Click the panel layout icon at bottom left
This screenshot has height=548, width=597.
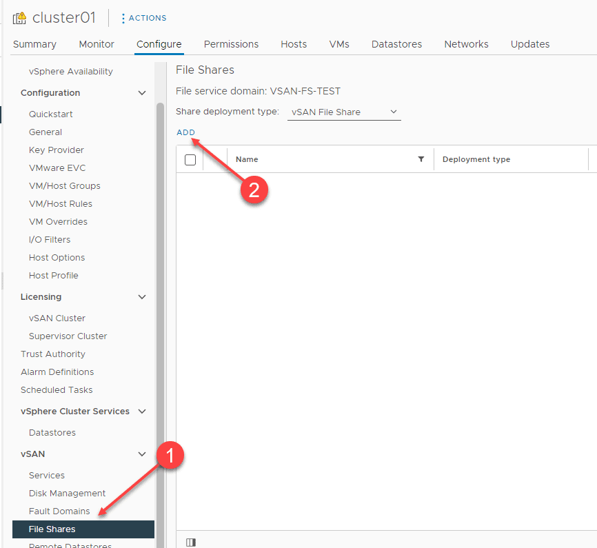[x=191, y=542]
